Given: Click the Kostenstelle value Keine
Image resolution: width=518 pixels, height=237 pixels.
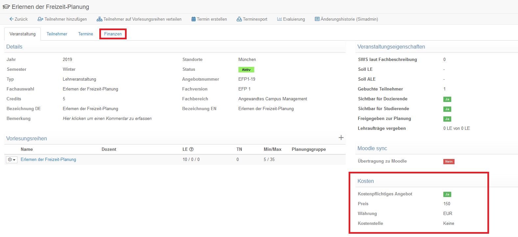Looking at the screenshot, I should coord(449,223).
